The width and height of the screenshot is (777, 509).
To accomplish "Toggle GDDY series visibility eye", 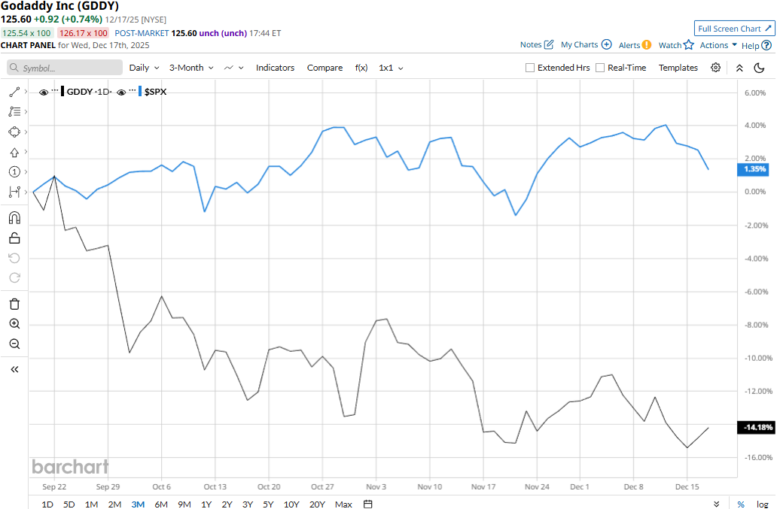I will pyautogui.click(x=44, y=92).
